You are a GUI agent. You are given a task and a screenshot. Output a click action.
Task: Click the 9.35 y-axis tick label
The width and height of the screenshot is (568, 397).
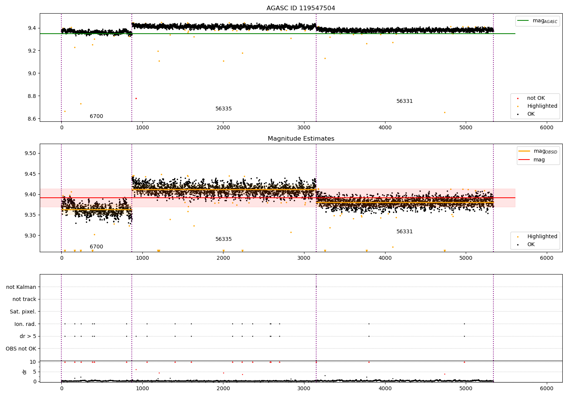point(30,215)
